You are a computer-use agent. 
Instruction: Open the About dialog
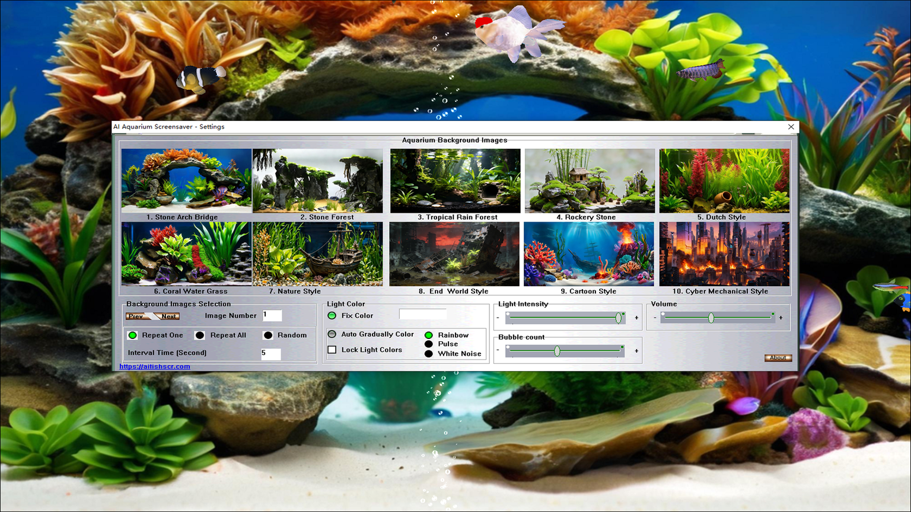(x=778, y=357)
